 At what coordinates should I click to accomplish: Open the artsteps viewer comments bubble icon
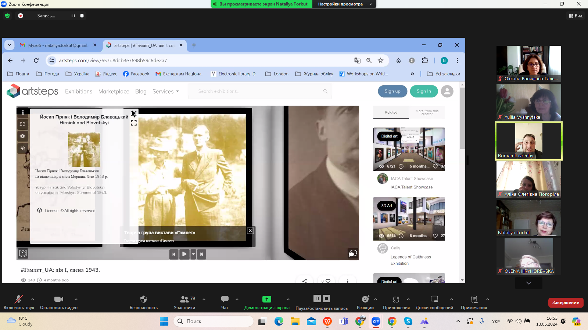tap(352, 253)
